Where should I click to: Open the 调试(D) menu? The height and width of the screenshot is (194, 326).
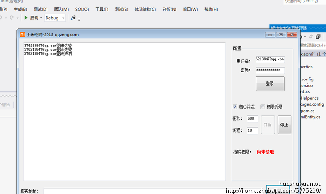pos(41,9)
